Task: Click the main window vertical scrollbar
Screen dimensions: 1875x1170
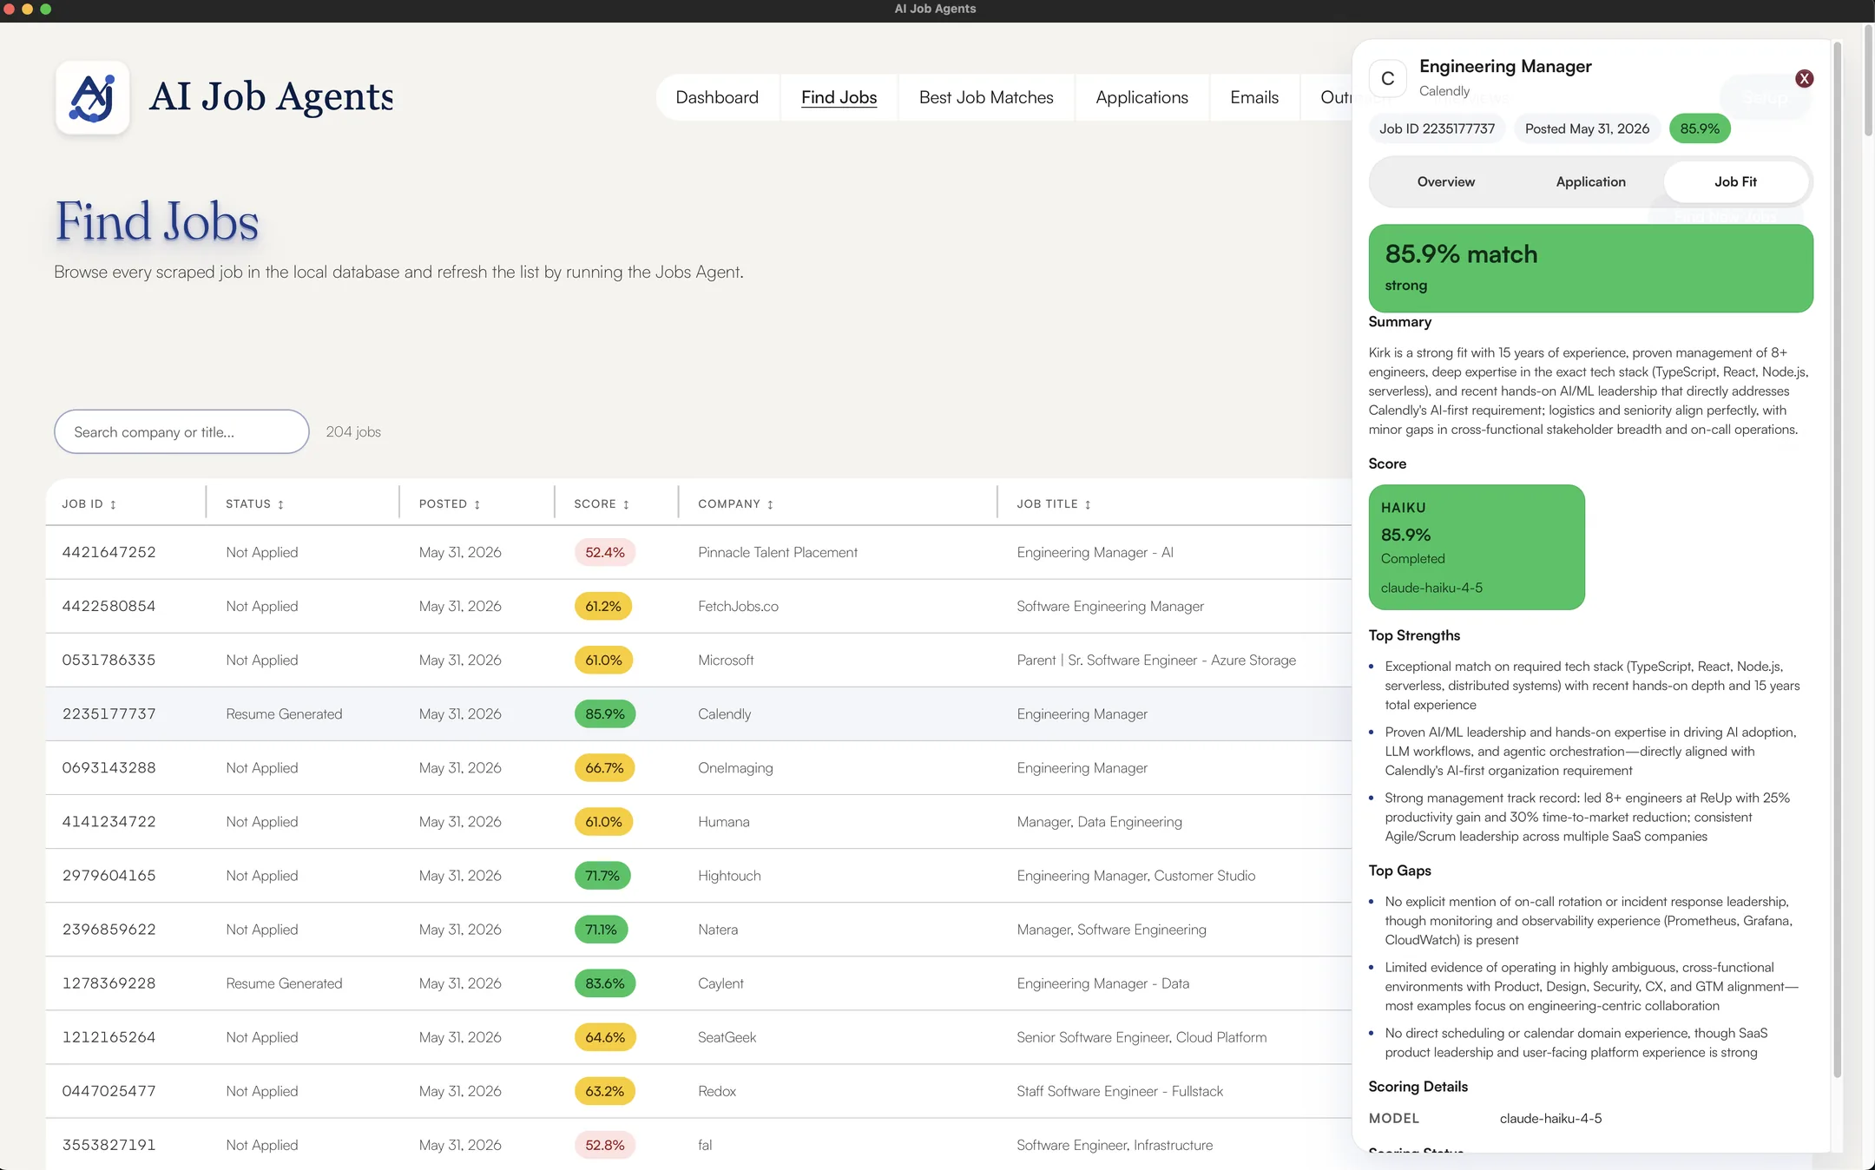Action: click(x=1868, y=80)
